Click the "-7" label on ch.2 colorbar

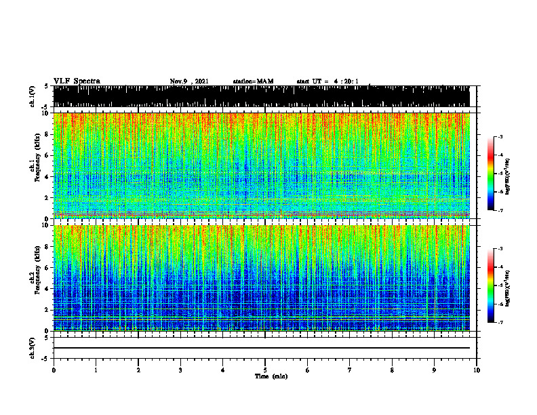click(500, 322)
